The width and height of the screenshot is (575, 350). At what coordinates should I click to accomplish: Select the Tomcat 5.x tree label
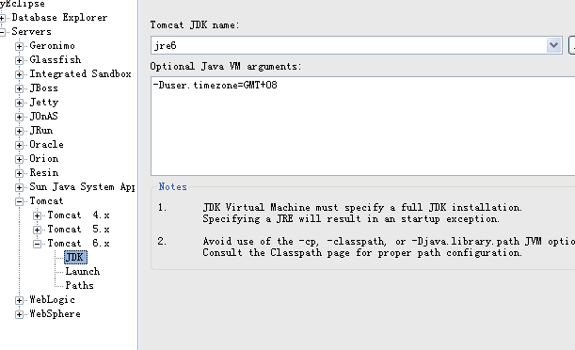coord(78,229)
